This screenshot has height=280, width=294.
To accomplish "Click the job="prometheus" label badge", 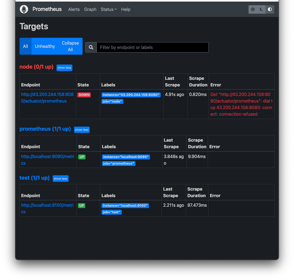I will pos(119,163).
